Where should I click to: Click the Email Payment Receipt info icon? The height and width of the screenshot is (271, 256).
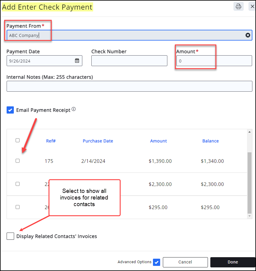[x=74, y=109]
